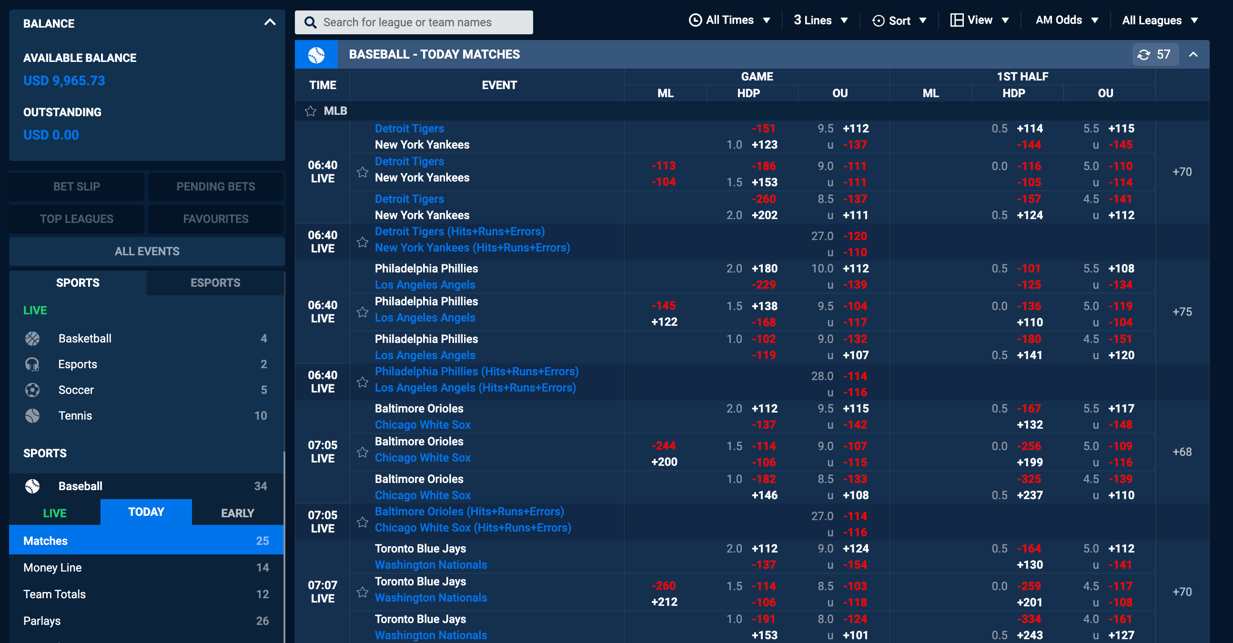Open the All Leagues dropdown
The image size is (1233, 643).
[x=1160, y=20]
